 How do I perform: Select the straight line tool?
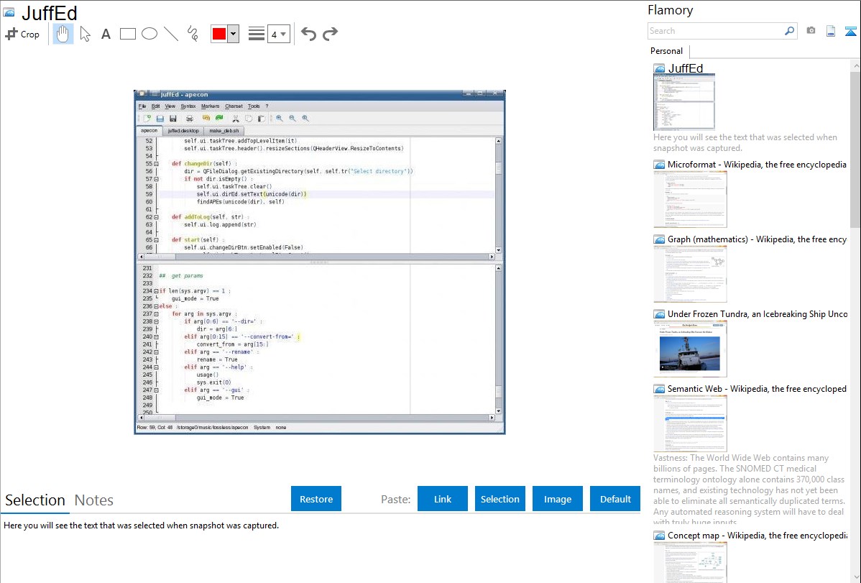(171, 34)
